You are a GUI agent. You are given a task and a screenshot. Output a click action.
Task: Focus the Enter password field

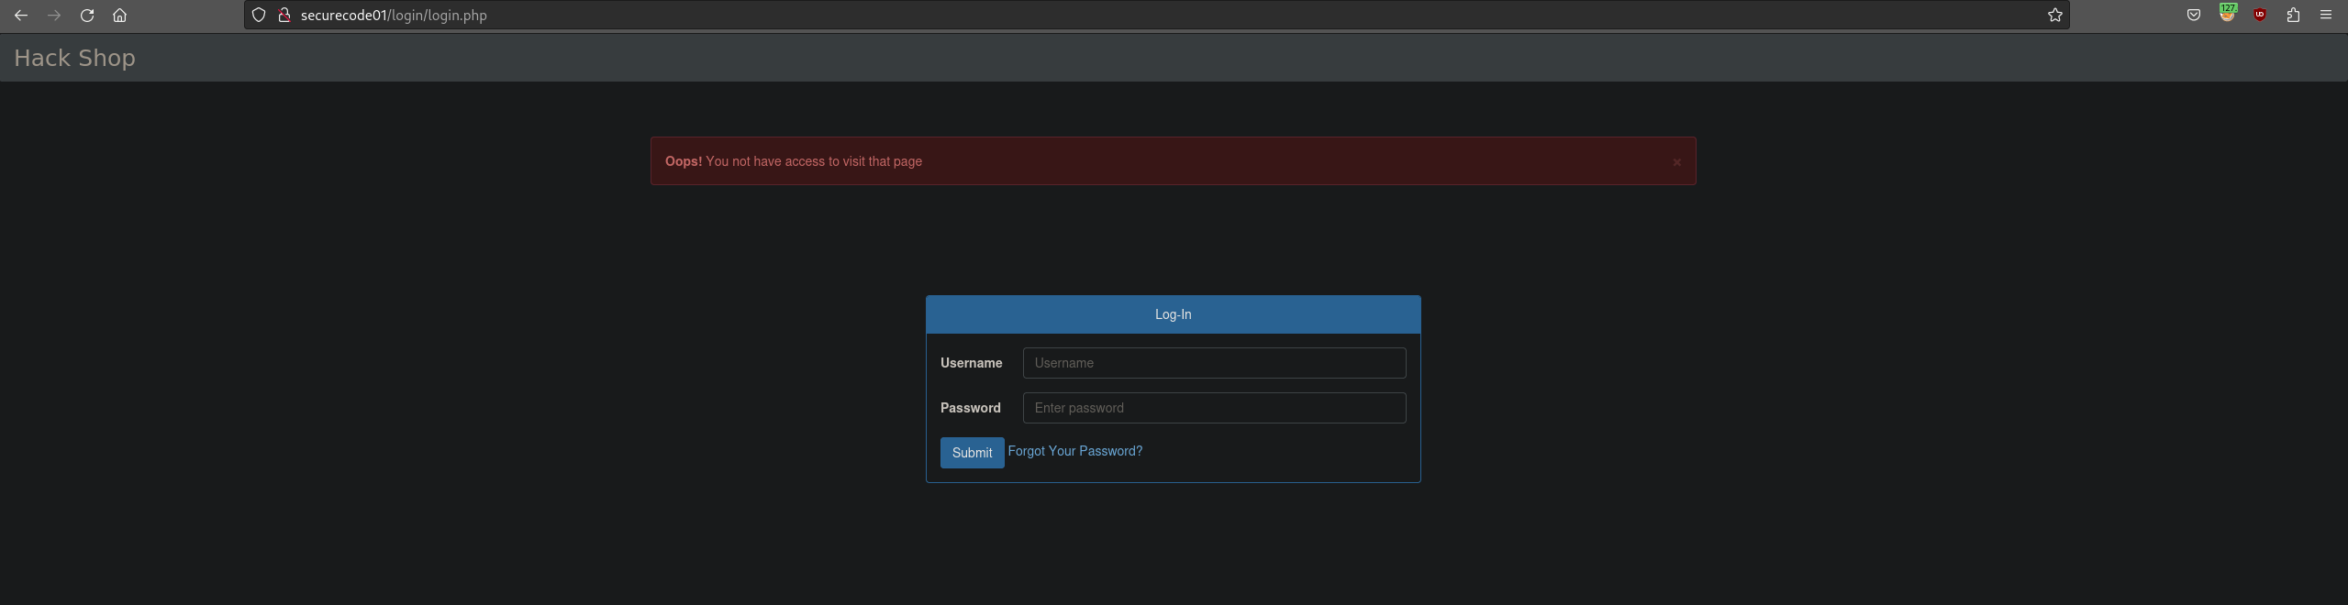click(x=1214, y=408)
